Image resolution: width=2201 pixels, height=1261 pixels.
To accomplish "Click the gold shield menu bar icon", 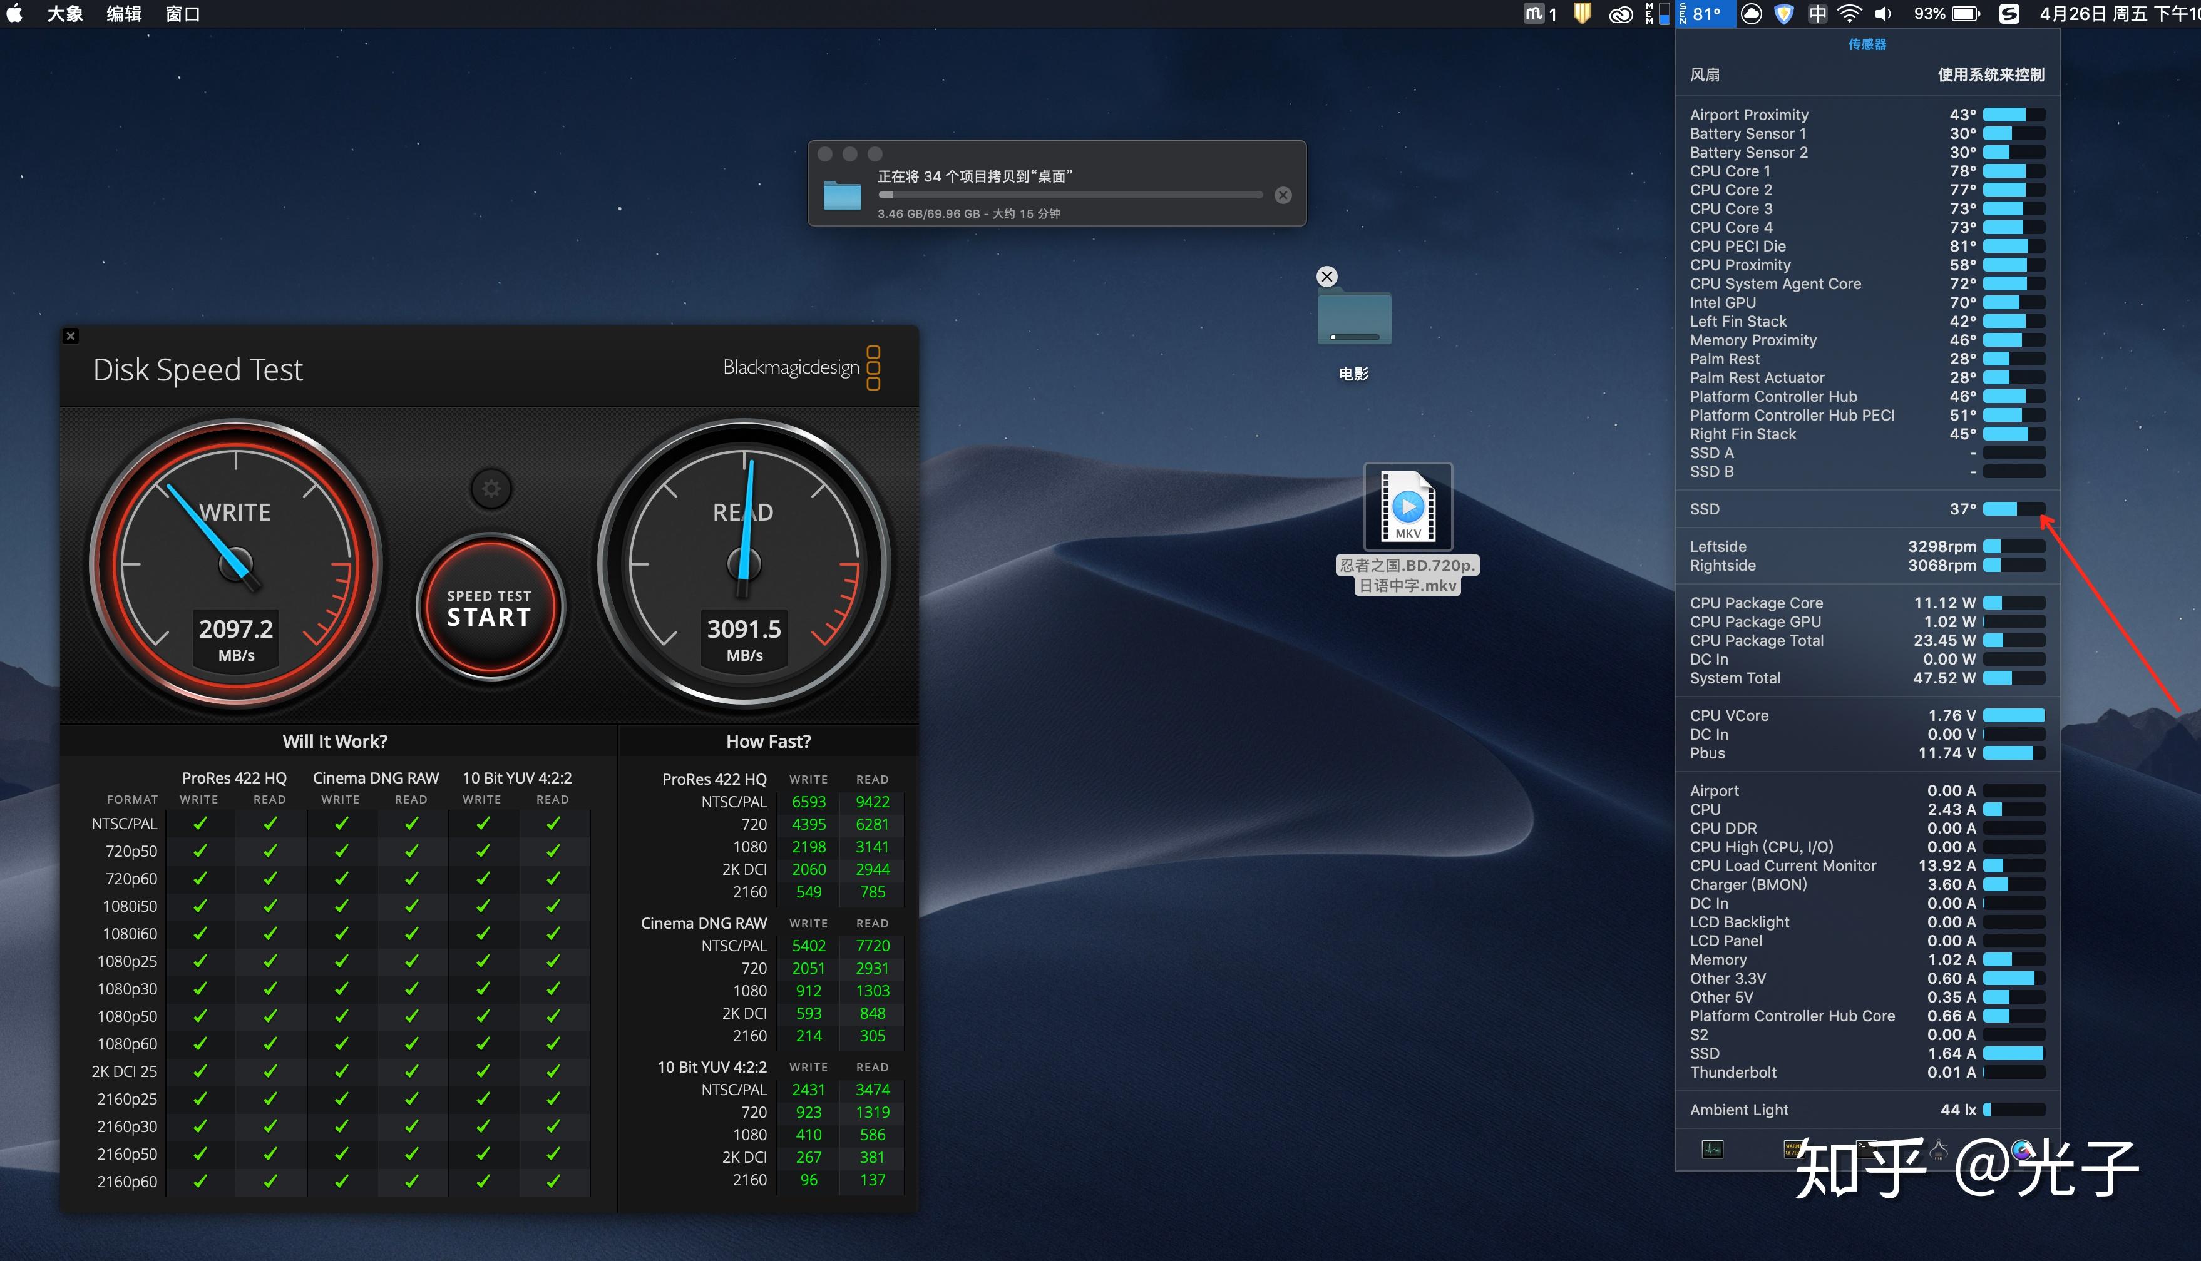I will (1582, 14).
